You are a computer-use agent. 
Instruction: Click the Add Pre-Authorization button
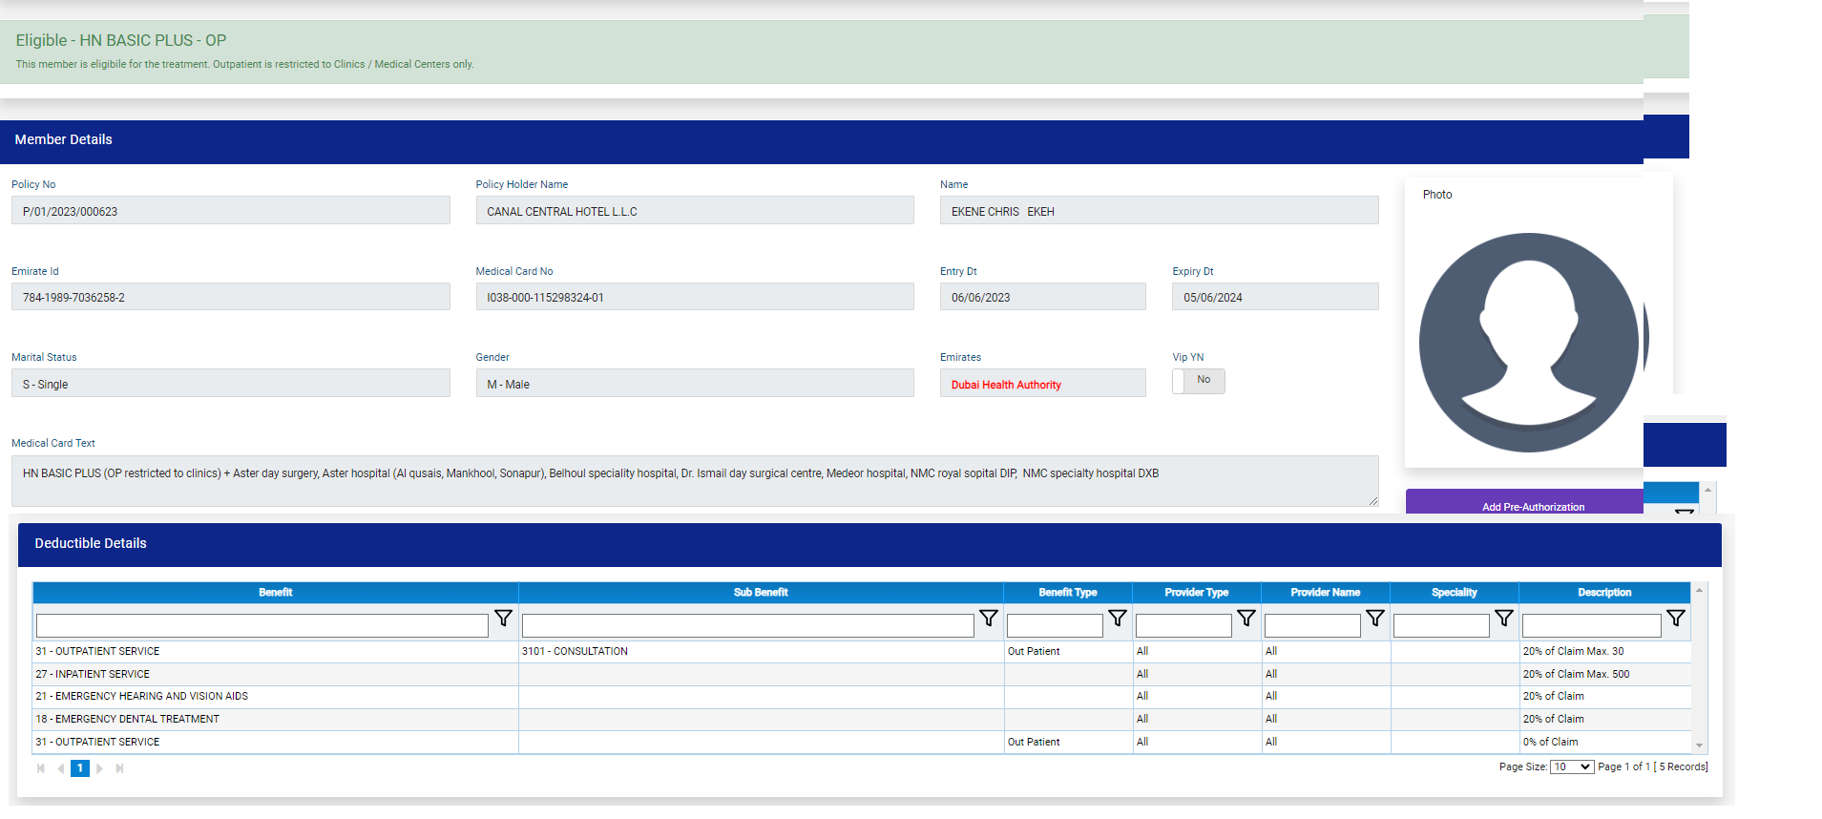pyautogui.click(x=1532, y=504)
